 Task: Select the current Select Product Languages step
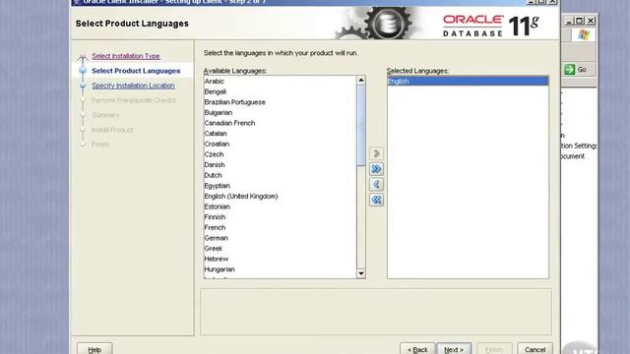[136, 71]
